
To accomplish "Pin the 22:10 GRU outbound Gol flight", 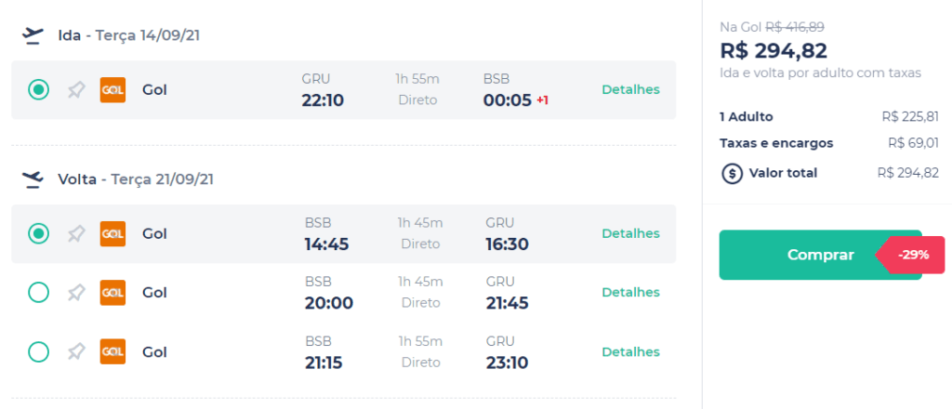I will [76, 90].
